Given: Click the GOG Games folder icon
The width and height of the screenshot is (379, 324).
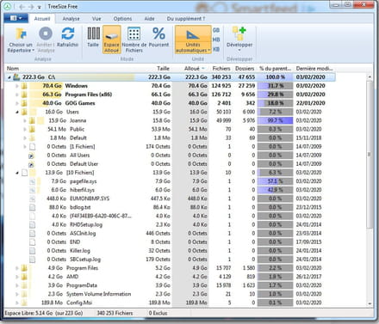Looking at the screenshot, I should coord(24,103).
